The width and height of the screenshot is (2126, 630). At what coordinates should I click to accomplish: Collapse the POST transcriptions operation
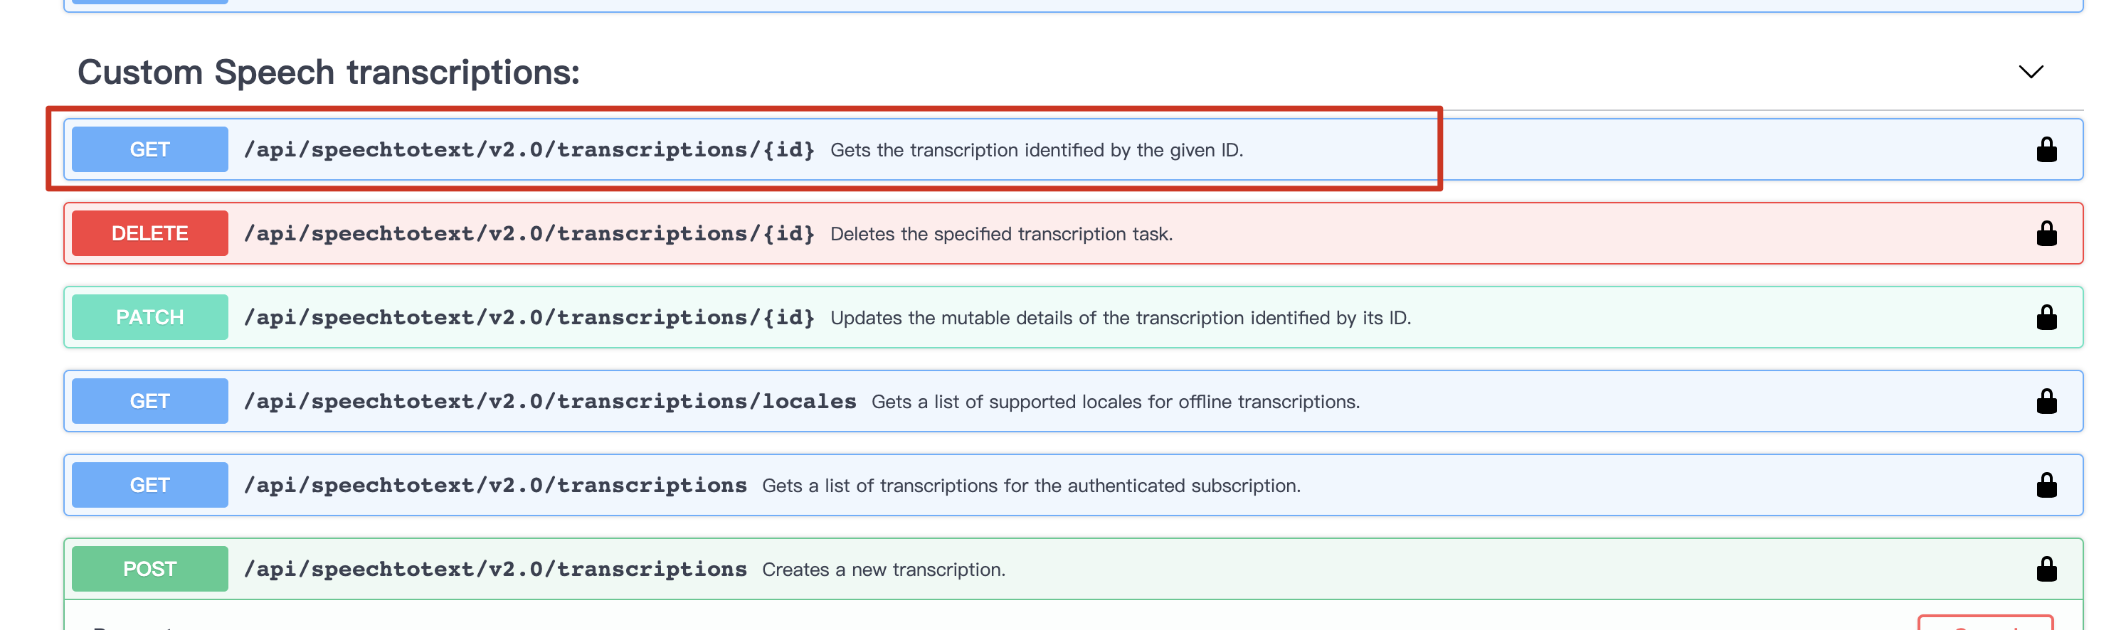(495, 570)
